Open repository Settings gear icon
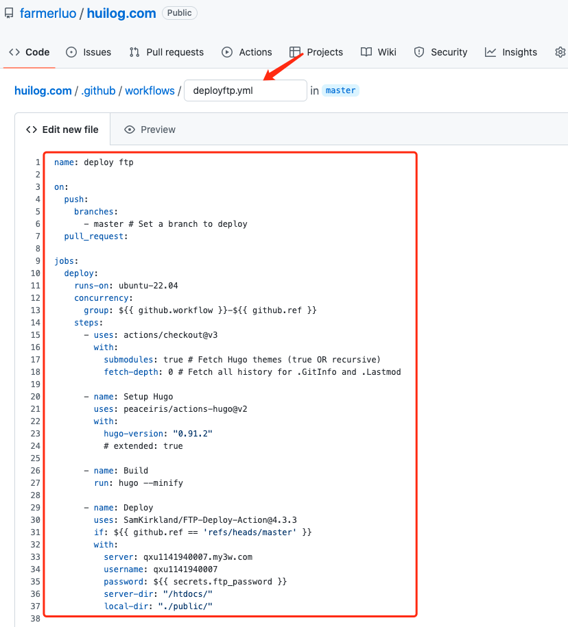This screenshot has width=568, height=627. (560, 52)
